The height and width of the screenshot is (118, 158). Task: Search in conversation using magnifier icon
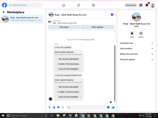click(141, 33)
